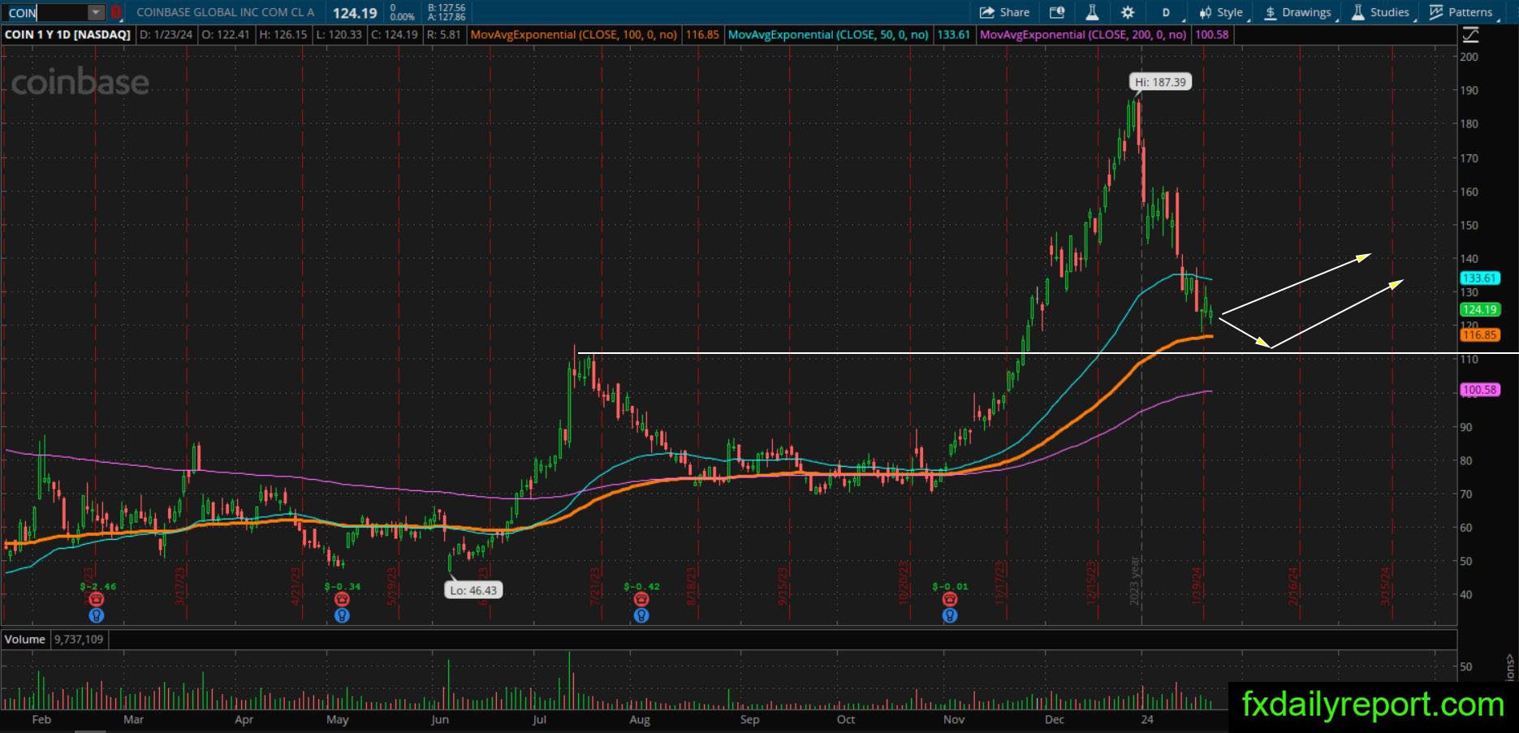Click the red symbol link indicator

pos(116,13)
